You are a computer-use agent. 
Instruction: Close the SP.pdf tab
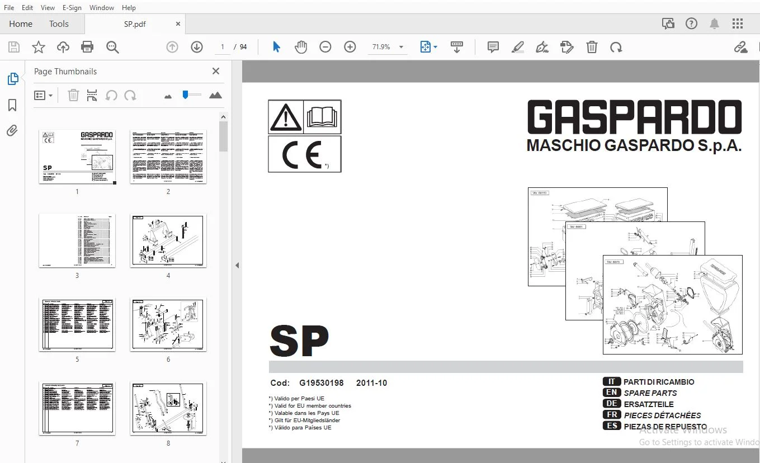click(x=178, y=24)
